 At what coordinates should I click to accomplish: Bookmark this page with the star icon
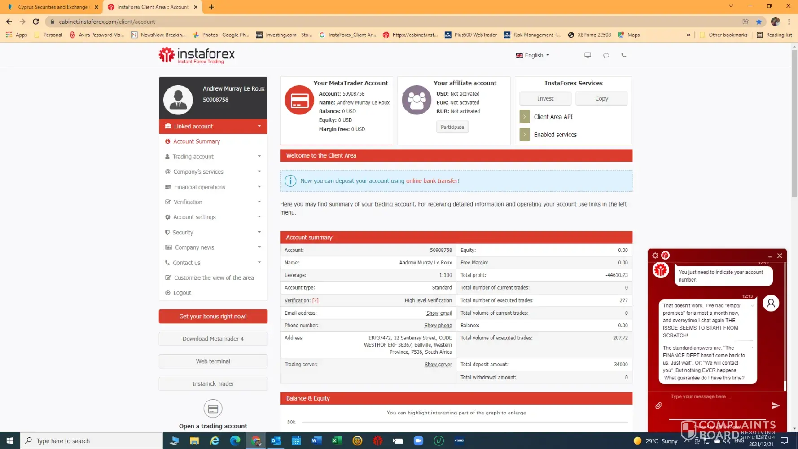click(759, 22)
